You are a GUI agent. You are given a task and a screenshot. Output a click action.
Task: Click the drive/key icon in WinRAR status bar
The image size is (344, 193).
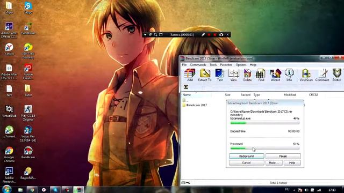[186, 183]
